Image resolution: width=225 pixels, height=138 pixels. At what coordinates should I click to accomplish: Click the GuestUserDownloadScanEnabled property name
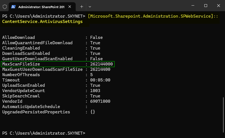coord(37,59)
